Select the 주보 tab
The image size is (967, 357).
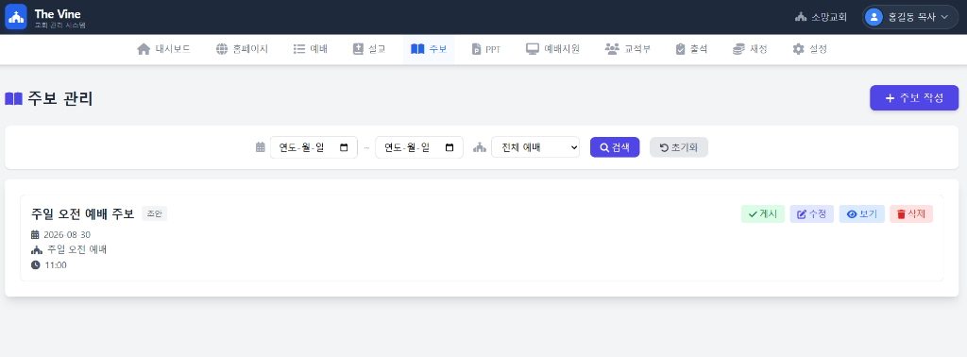(x=429, y=49)
